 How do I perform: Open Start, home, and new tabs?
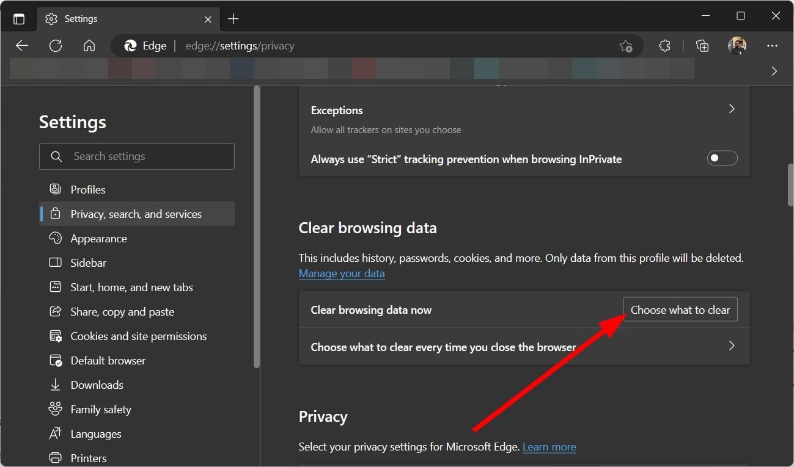click(137, 287)
